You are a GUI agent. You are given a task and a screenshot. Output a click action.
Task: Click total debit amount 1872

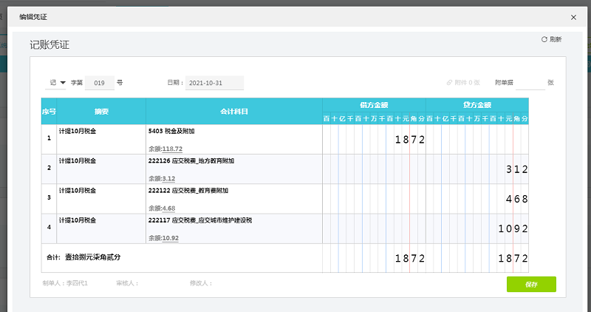pos(410,259)
